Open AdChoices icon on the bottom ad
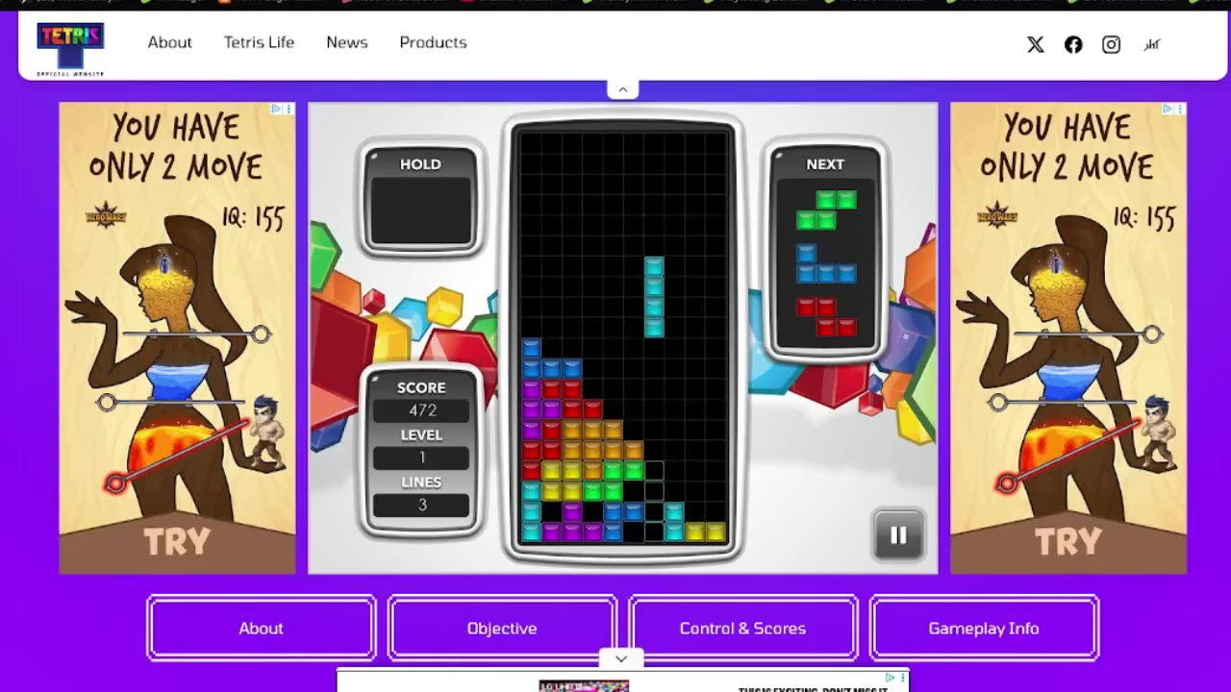Screen dimensions: 1231x692 coord(891,678)
